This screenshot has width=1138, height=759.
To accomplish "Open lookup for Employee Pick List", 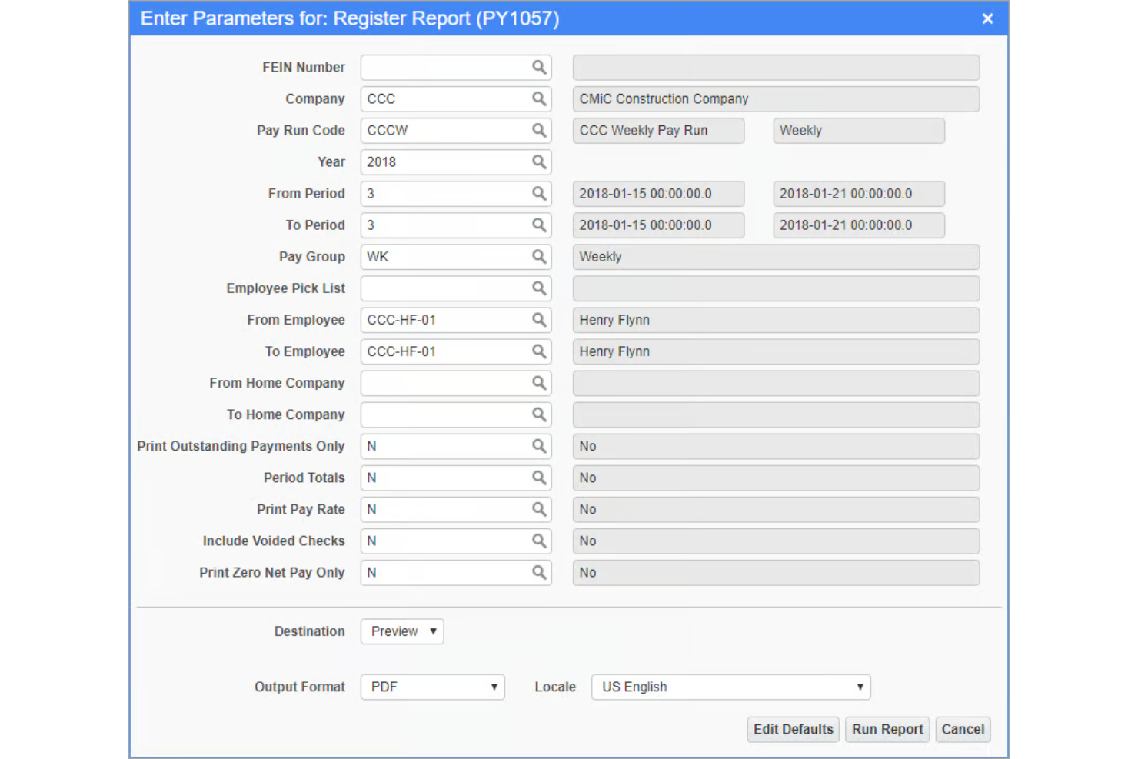I will click(539, 288).
